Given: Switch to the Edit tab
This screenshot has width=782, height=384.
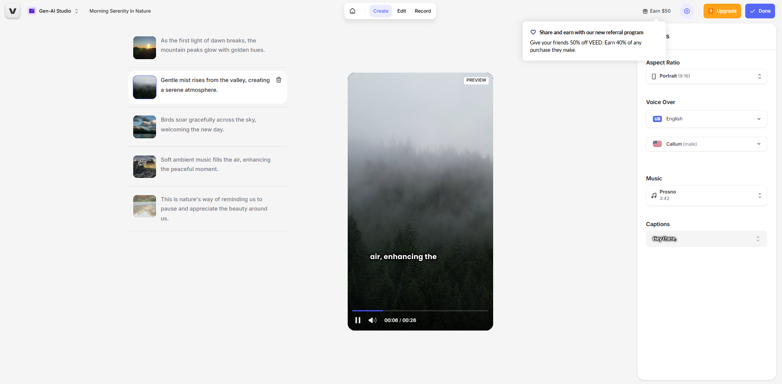Looking at the screenshot, I should [x=401, y=11].
